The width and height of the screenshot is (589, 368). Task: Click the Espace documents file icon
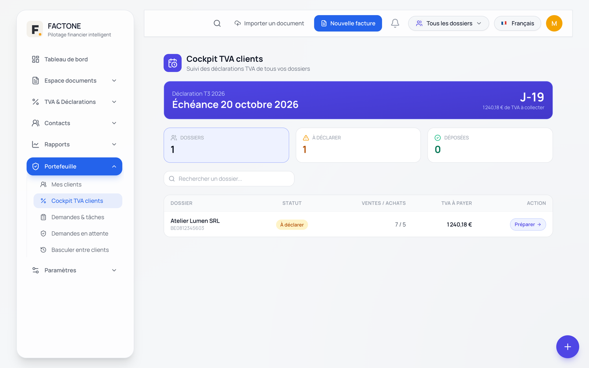(35, 81)
